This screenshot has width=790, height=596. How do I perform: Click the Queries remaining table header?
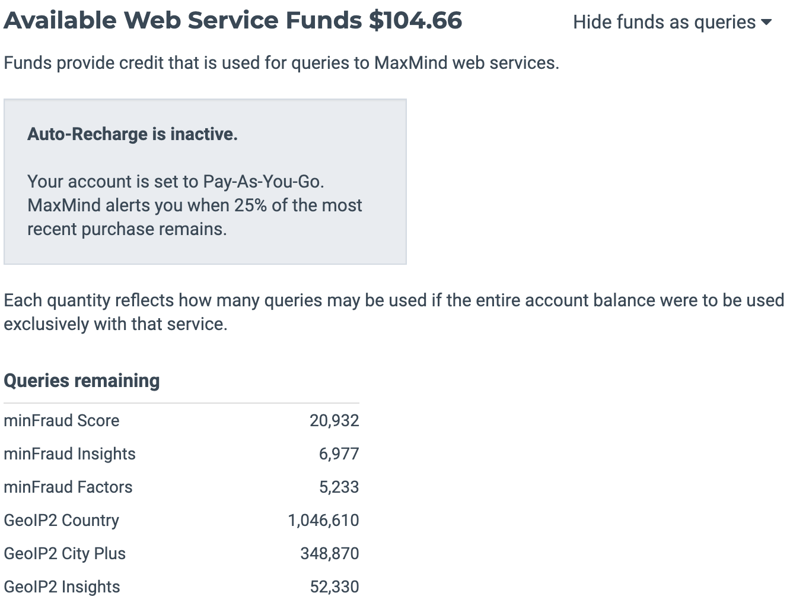coord(82,381)
